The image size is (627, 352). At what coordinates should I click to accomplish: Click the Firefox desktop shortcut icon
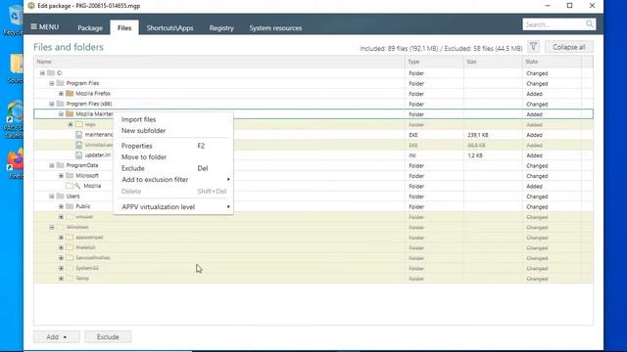(x=16, y=163)
